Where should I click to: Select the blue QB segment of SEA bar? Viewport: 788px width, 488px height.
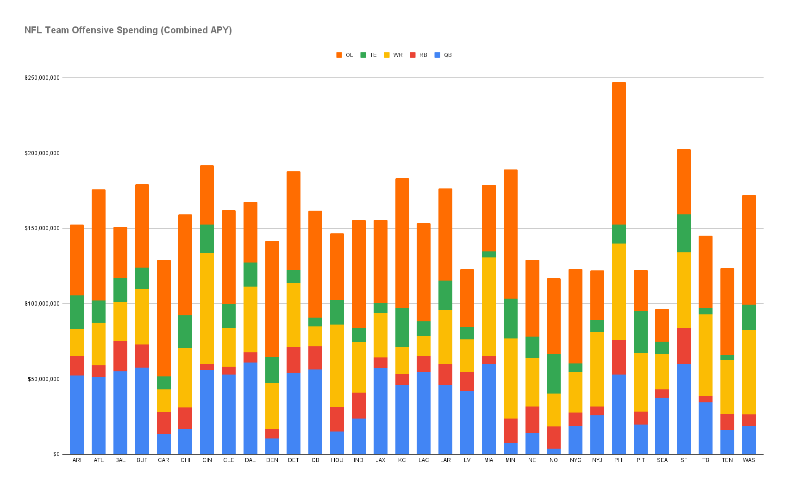(x=662, y=426)
